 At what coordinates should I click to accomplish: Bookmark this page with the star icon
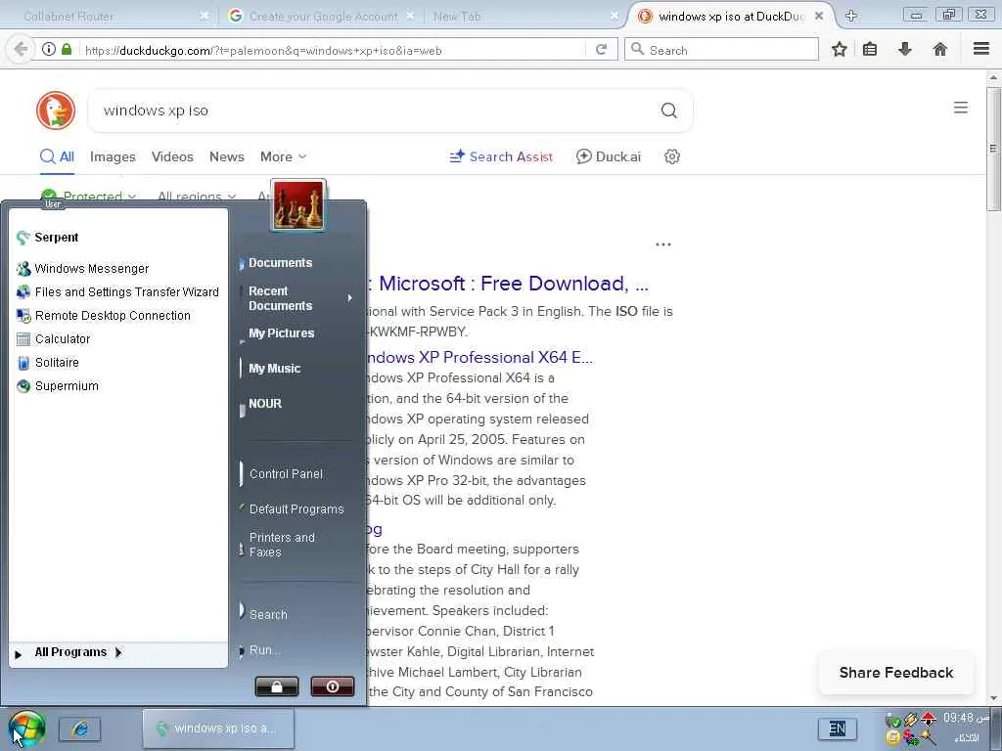(839, 49)
